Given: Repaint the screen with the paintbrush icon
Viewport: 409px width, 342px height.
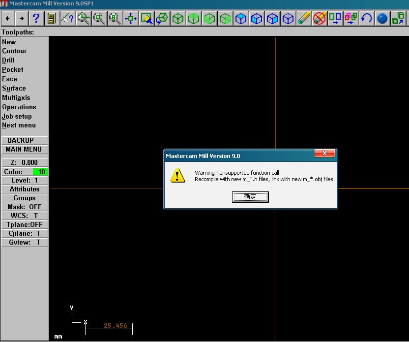Looking at the screenshot, I should point(146,19).
